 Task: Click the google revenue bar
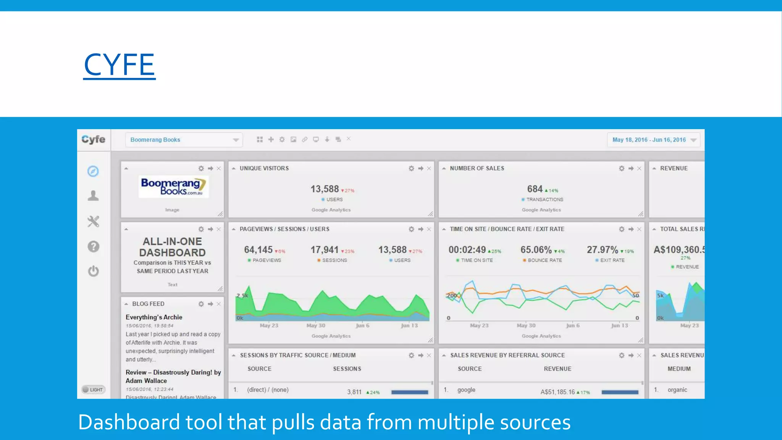[620, 392]
